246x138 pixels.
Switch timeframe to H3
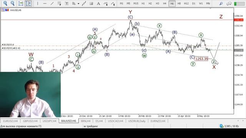pyautogui.click(x=157, y=3)
